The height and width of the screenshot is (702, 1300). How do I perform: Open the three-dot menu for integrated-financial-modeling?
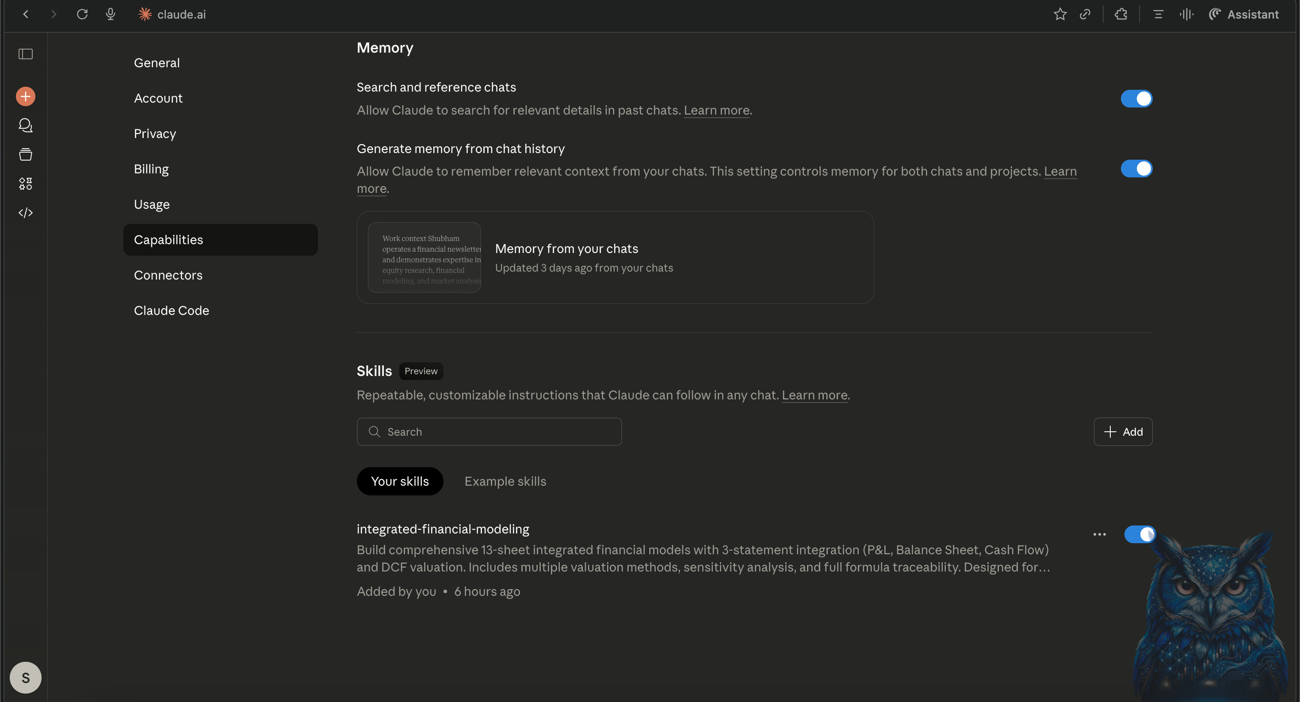(1099, 534)
